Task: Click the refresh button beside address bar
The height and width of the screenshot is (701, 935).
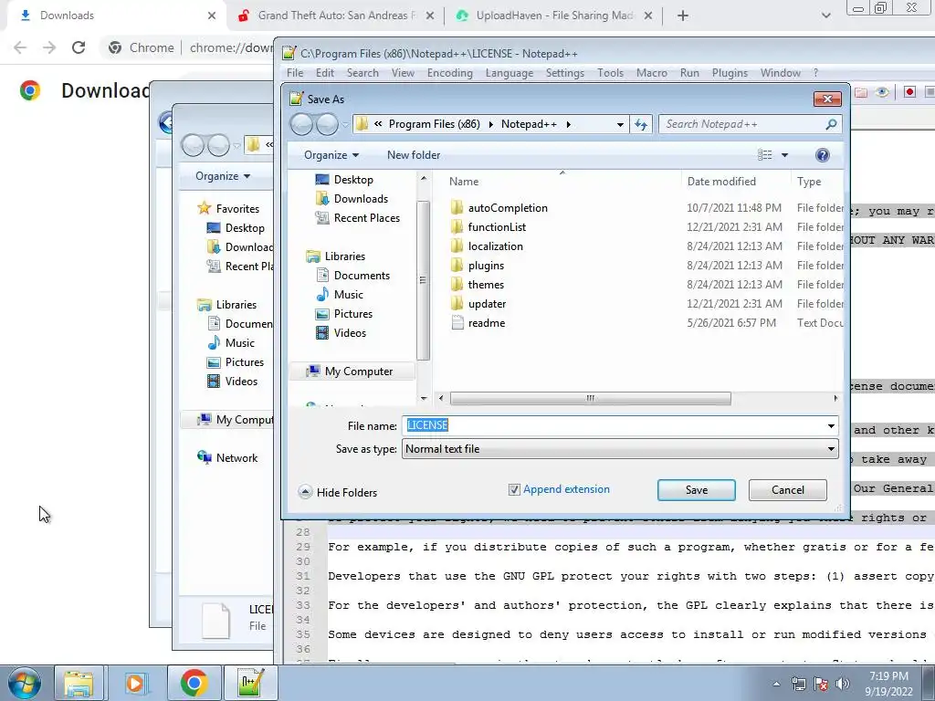Action: (641, 124)
